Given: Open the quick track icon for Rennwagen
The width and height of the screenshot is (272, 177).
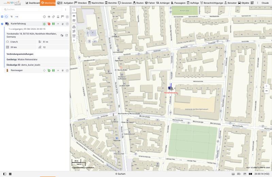Looking at the screenshot, I should click(x=63, y=70).
